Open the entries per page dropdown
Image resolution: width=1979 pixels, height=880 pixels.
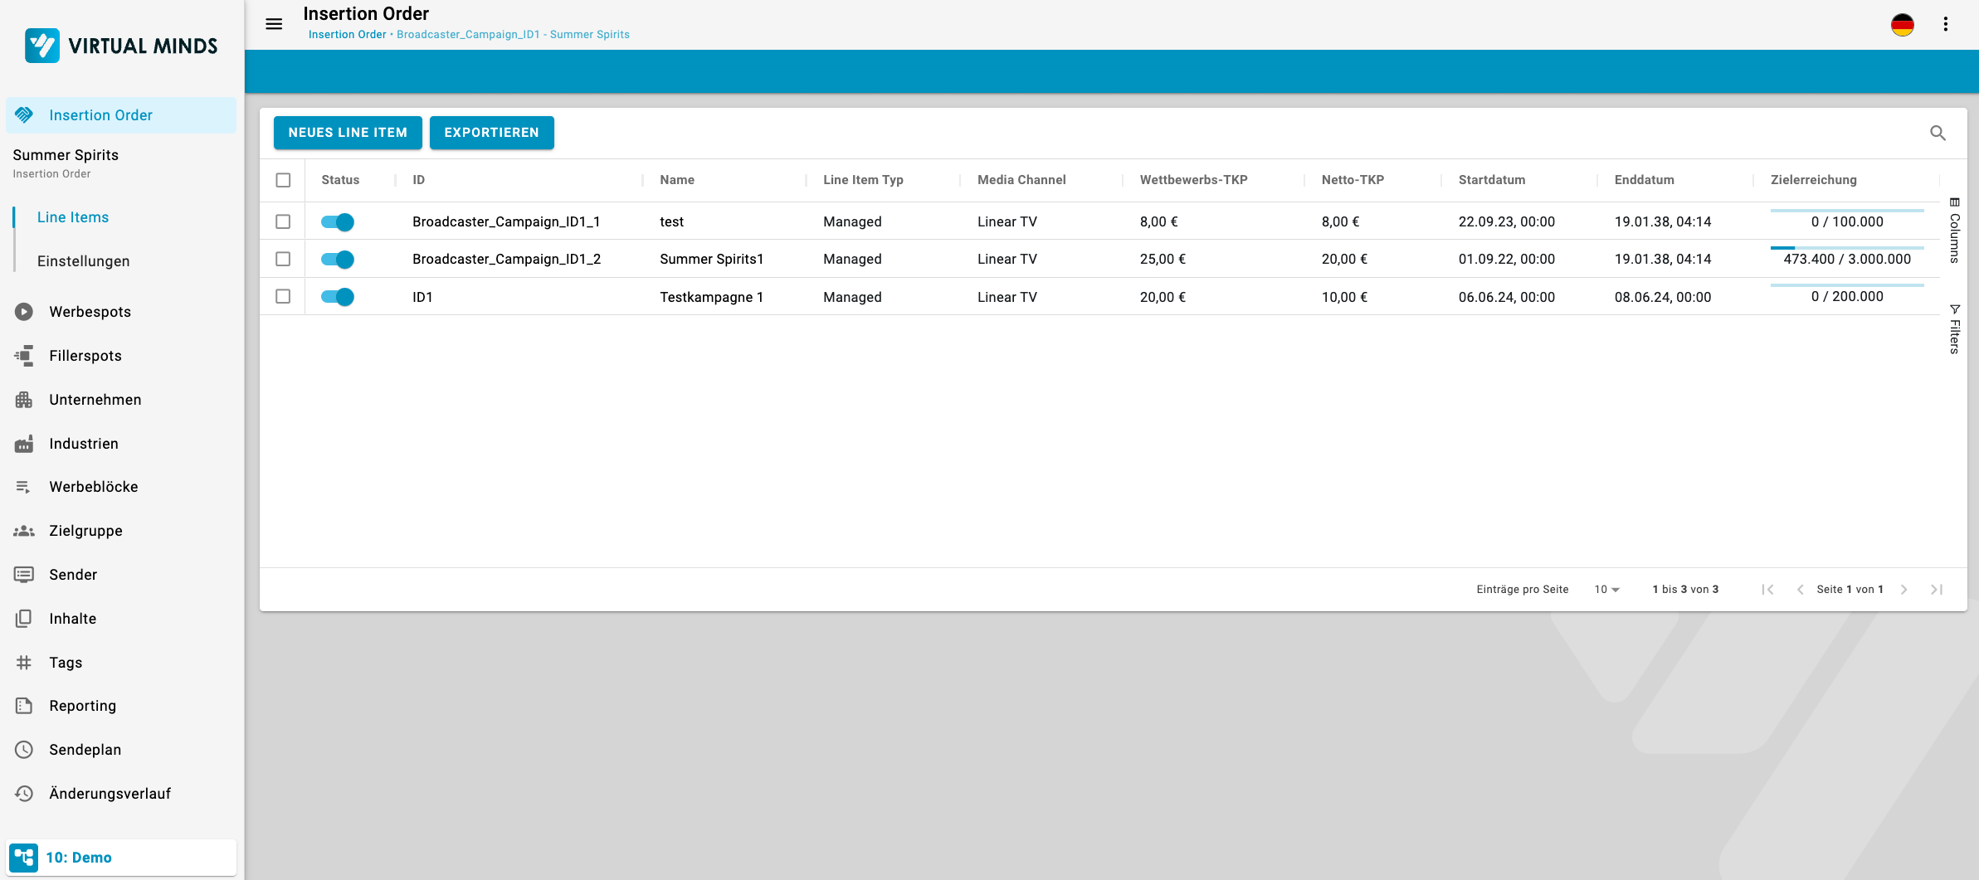[x=1606, y=590]
